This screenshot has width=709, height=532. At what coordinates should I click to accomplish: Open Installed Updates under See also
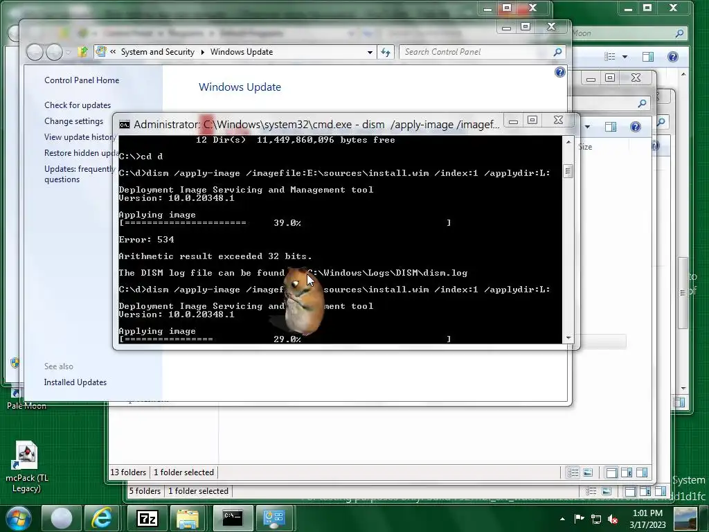coord(75,382)
